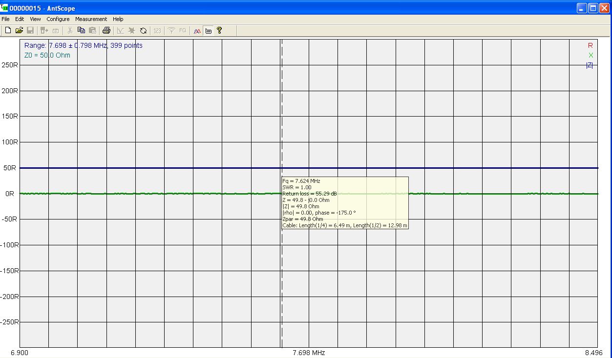Open the File menu
This screenshot has height=358, width=612.
click(5, 19)
